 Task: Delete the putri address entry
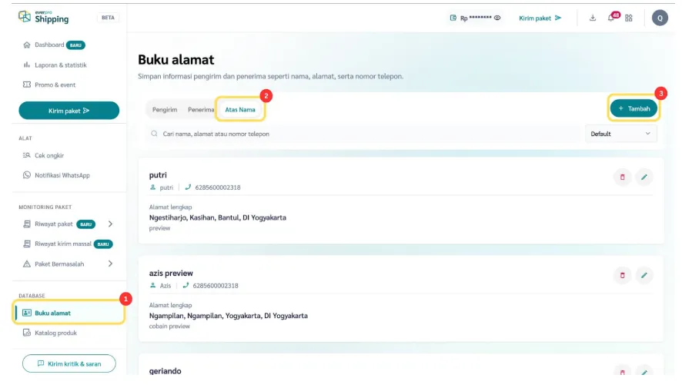tap(622, 177)
